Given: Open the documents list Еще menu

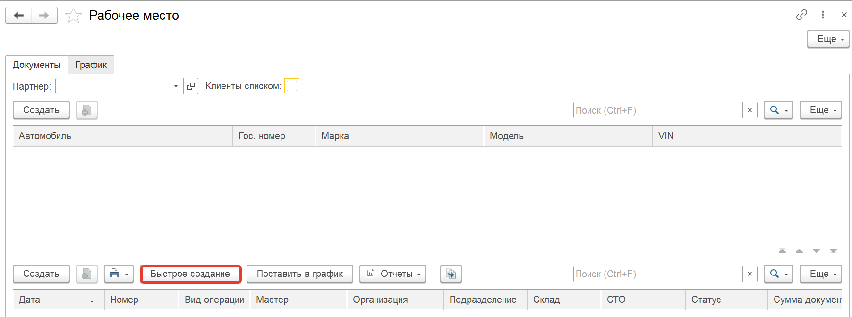Looking at the screenshot, I should (x=821, y=274).
